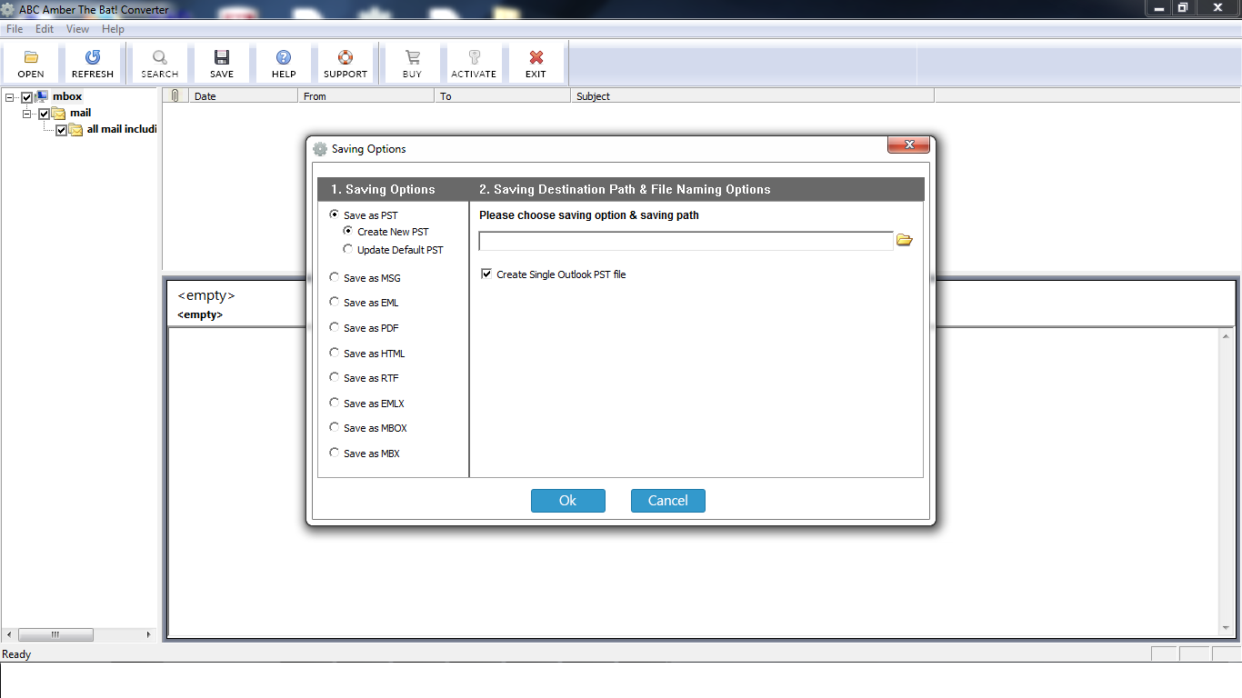Browse for destination path folder icon
Screen dimensions: 1242x698
(x=904, y=241)
